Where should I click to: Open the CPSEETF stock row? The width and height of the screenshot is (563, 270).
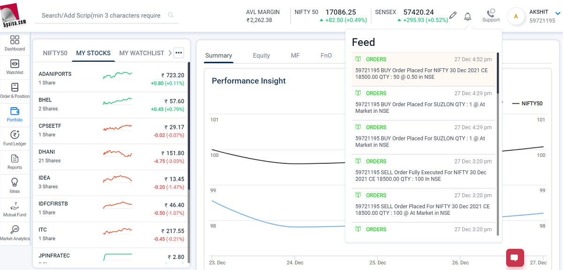[x=111, y=131]
